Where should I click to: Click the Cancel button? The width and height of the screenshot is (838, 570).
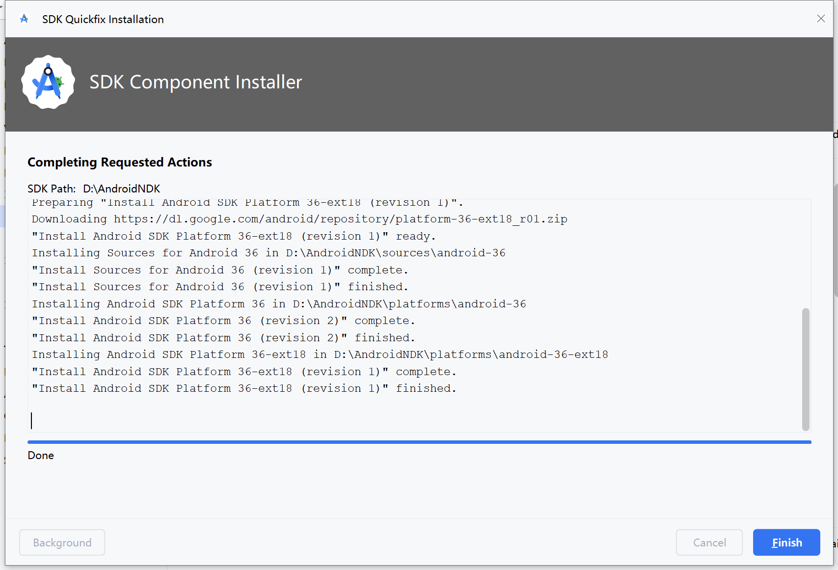[709, 543]
